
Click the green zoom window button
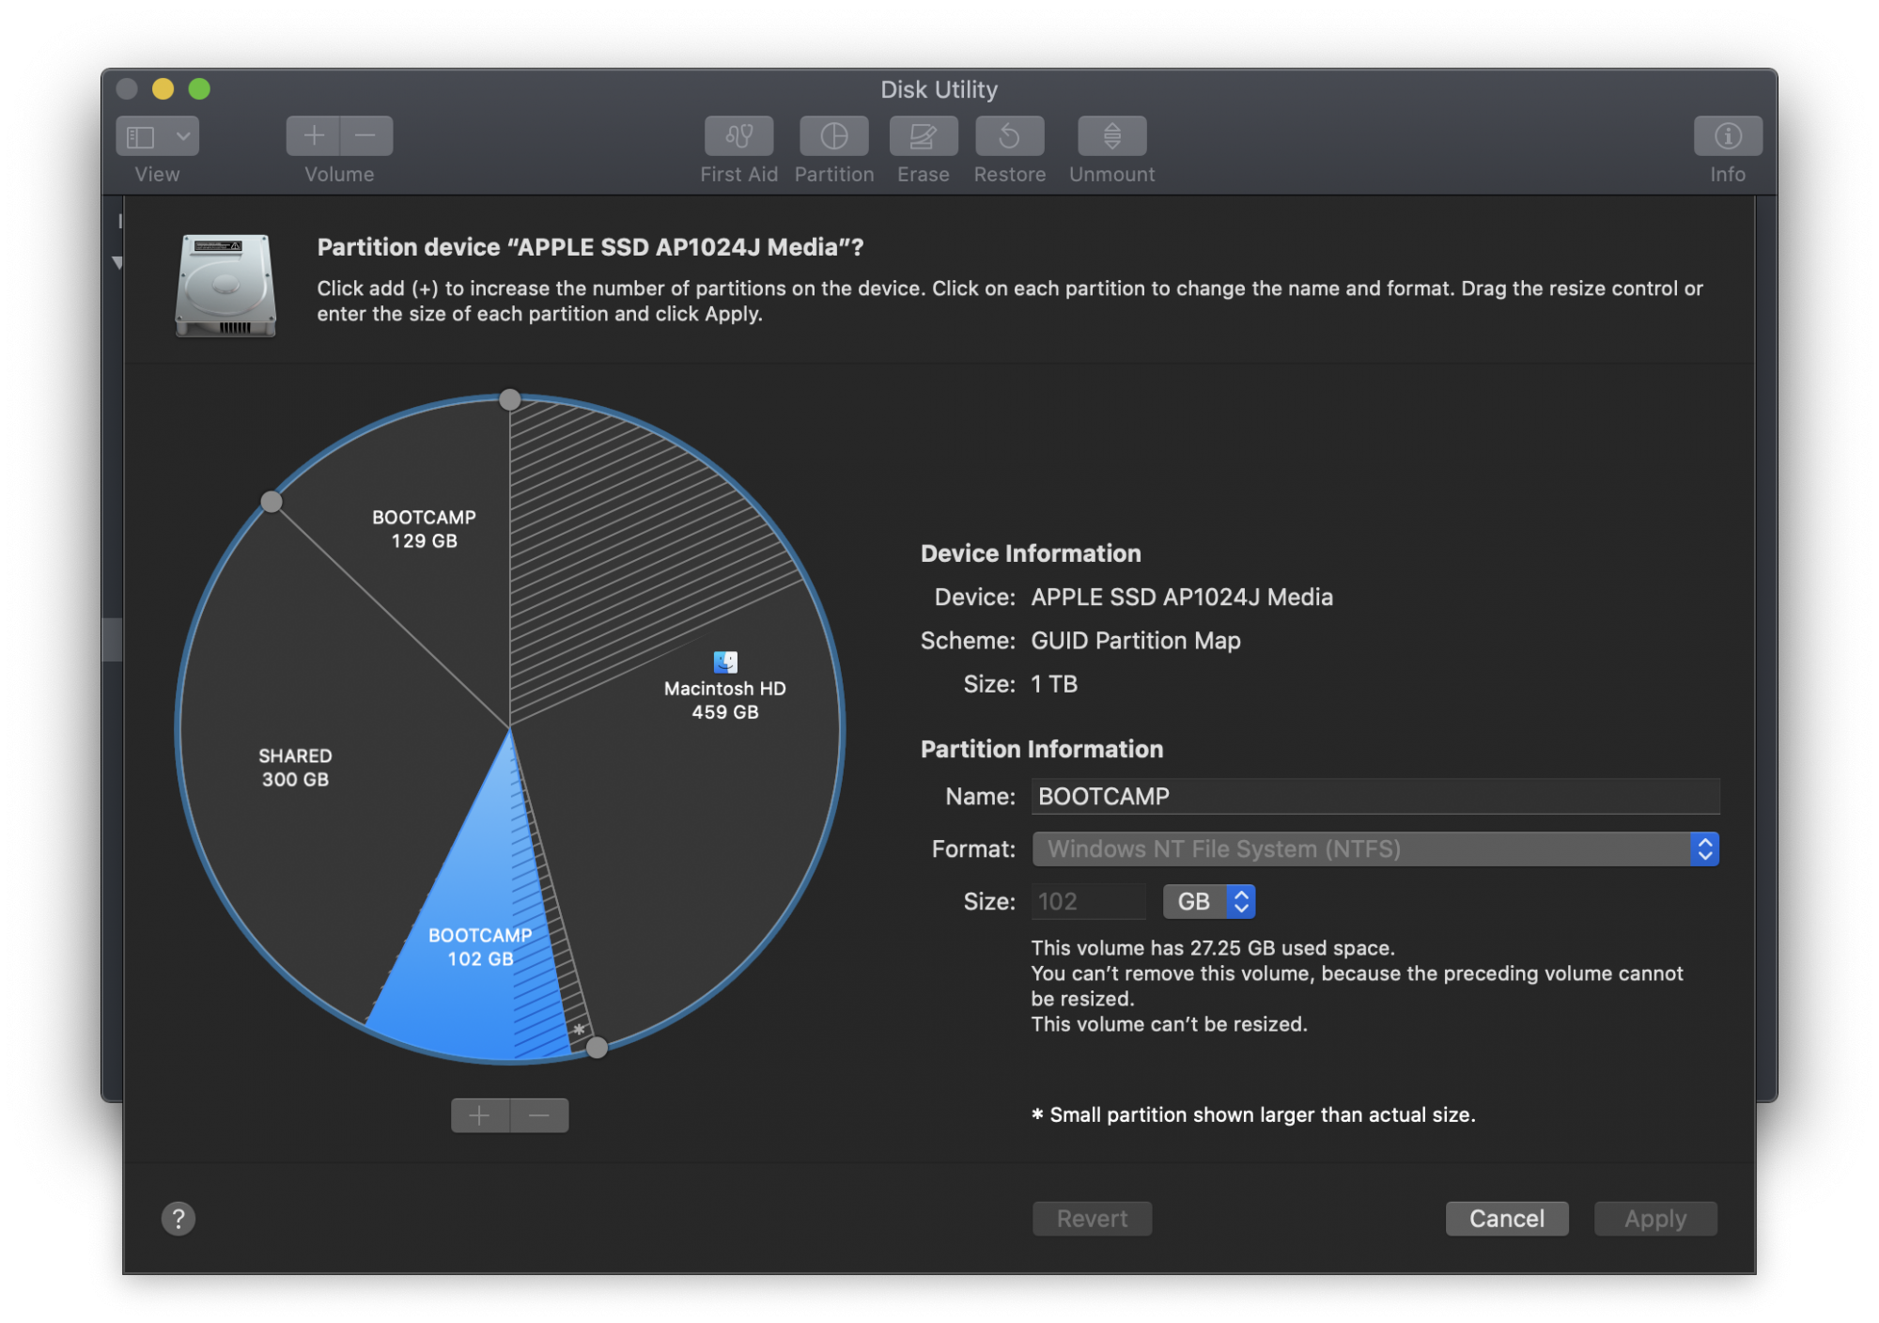click(199, 88)
